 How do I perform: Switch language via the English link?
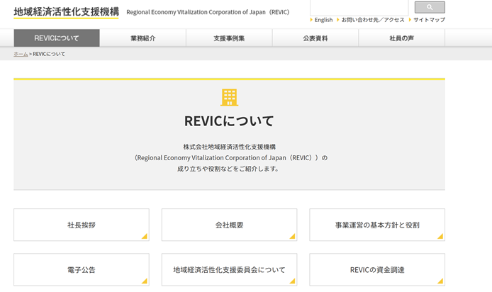pos(323,20)
